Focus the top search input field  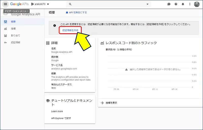point(108,4)
